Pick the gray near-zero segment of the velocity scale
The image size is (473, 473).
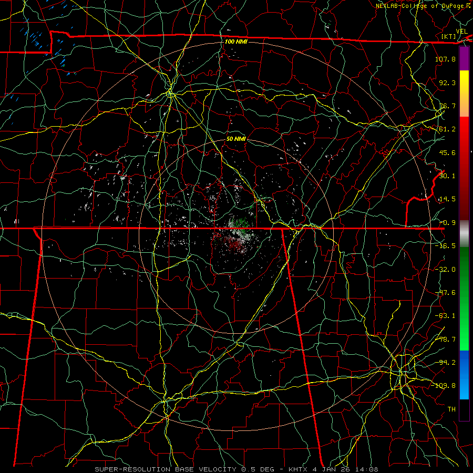[464, 234]
